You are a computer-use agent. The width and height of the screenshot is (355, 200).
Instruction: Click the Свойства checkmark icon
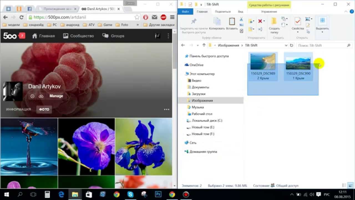298,21
